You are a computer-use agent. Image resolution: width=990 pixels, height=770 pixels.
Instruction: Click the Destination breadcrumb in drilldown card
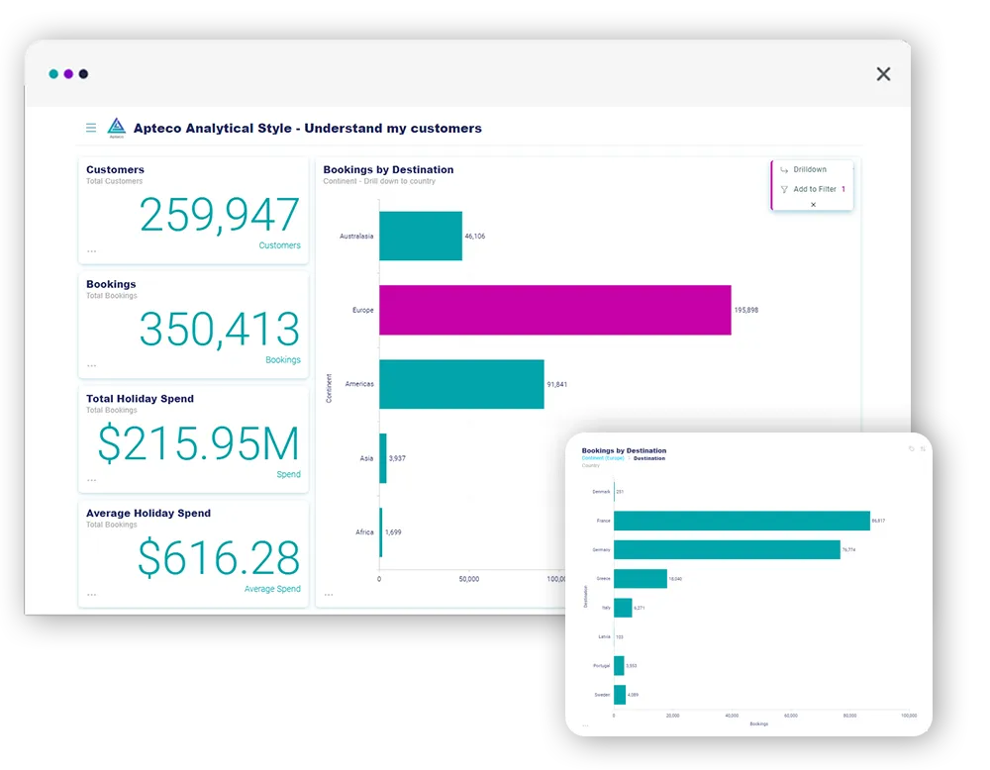pyautogui.click(x=649, y=458)
